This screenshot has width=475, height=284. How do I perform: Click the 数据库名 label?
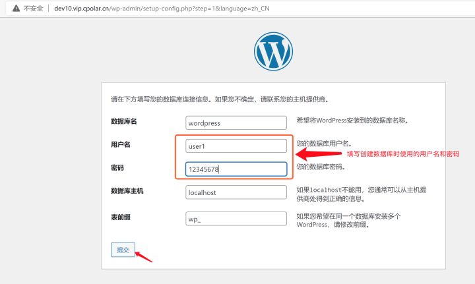pos(123,121)
